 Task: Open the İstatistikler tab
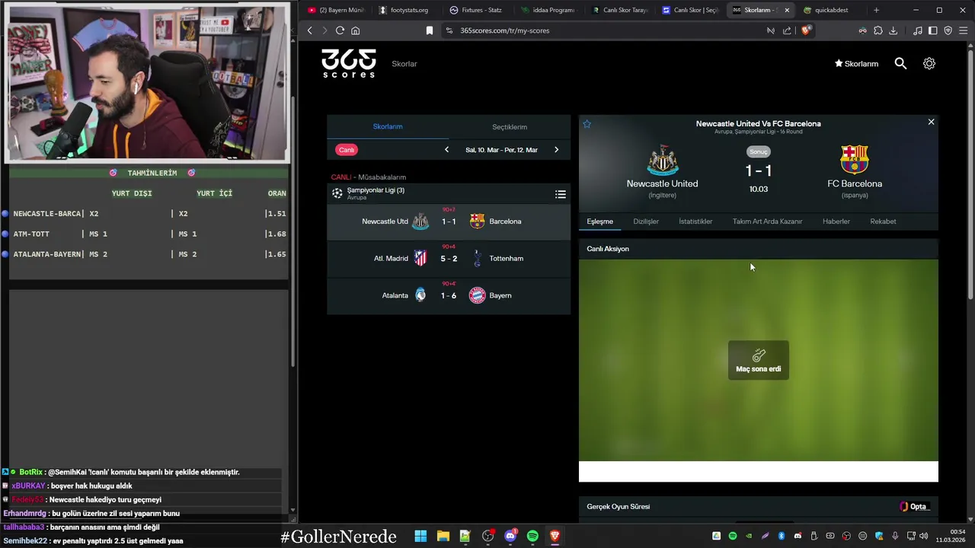(x=695, y=221)
